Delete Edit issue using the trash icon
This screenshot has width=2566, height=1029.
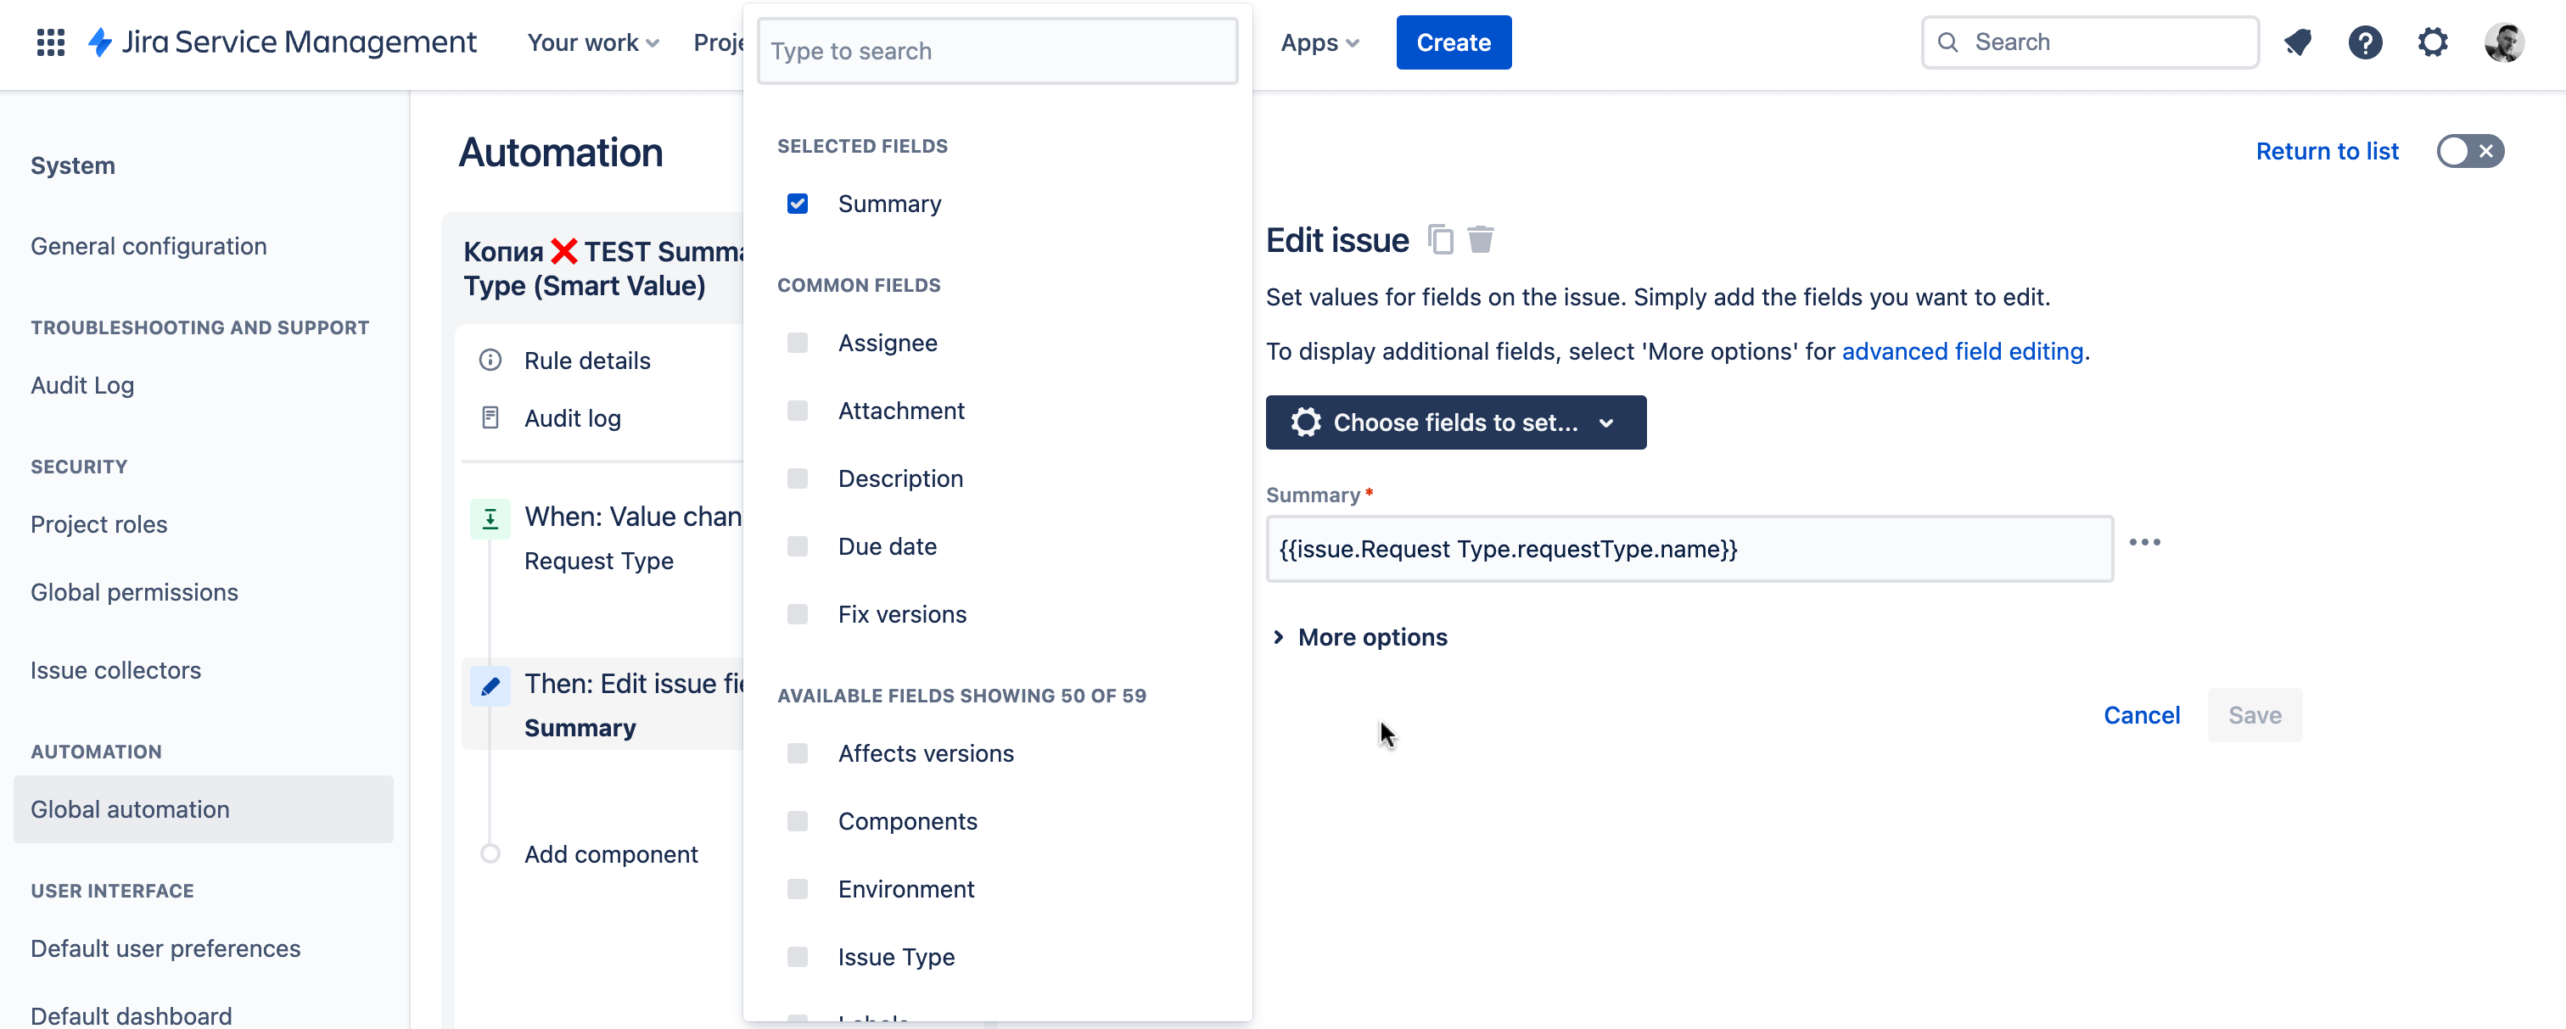[1482, 239]
